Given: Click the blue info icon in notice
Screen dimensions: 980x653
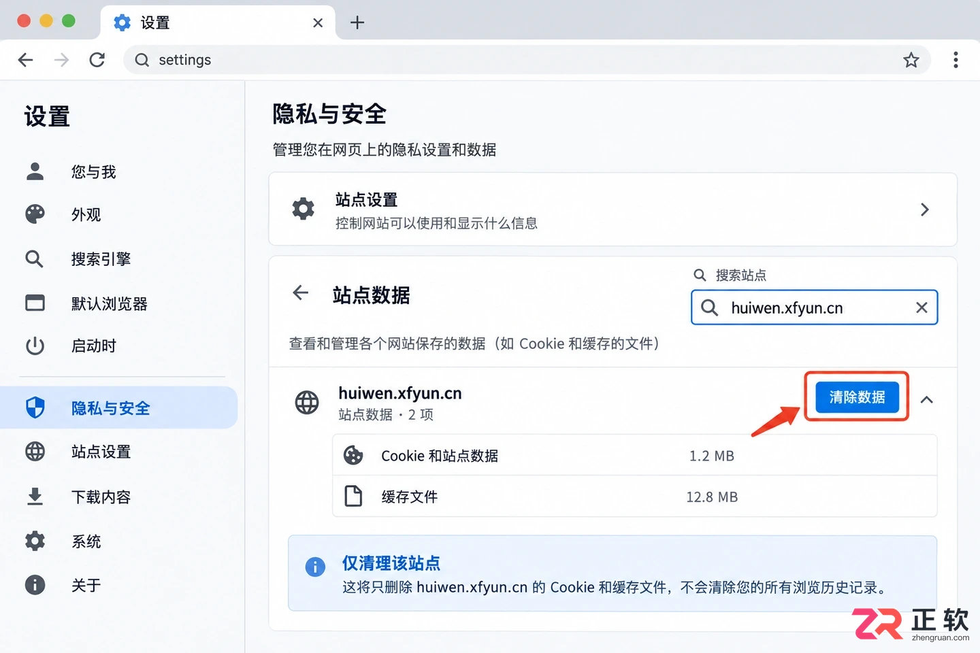Looking at the screenshot, I should pos(315,567).
